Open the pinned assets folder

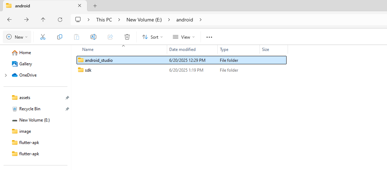(x=21, y=98)
